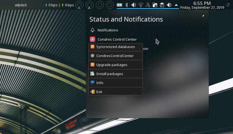
Task: Click Friday, September 27, 2019 date text
Action: 202,7
